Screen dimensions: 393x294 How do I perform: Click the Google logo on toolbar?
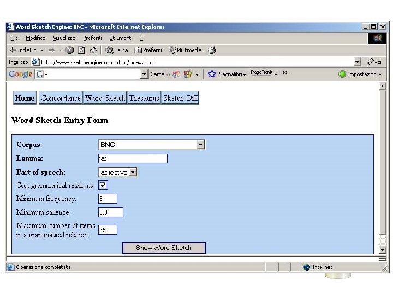[20, 74]
